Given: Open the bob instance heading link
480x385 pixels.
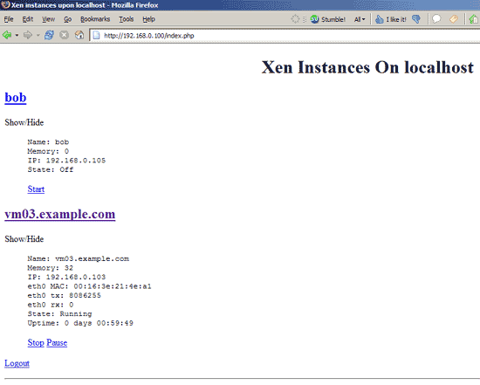Looking at the screenshot, I should click(x=16, y=98).
